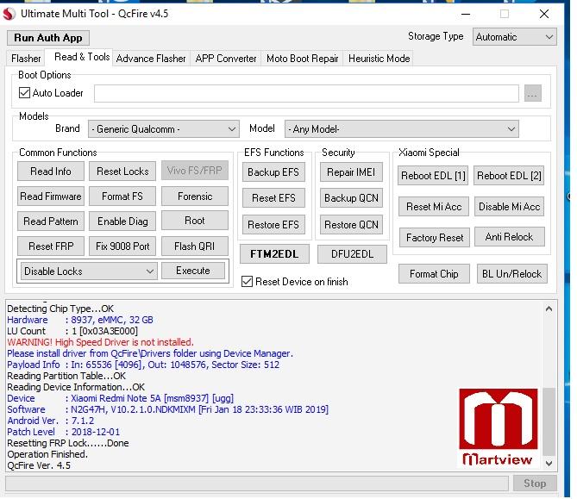The height and width of the screenshot is (499, 577).
Task: Click the log panel scrollbar thumb
Action: point(549,421)
